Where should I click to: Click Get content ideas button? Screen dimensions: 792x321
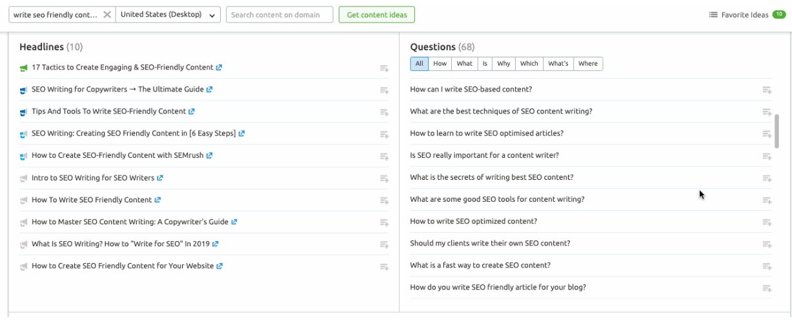pyautogui.click(x=376, y=15)
